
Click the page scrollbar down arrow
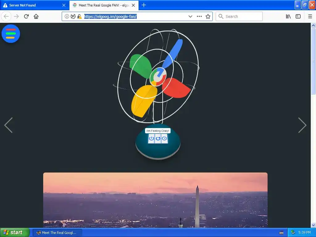314,225
